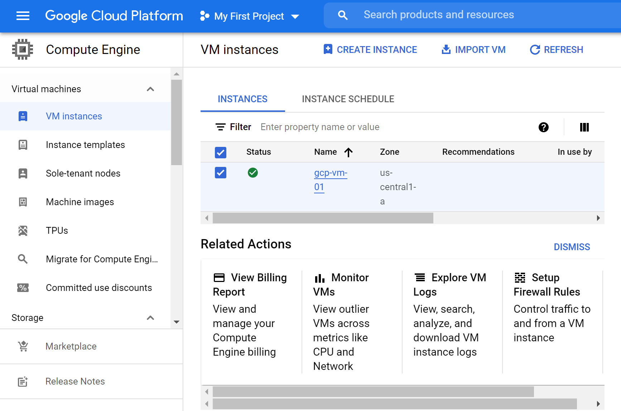The width and height of the screenshot is (621, 411).
Task: Click the sidebar scroll down arrow
Action: 177,322
